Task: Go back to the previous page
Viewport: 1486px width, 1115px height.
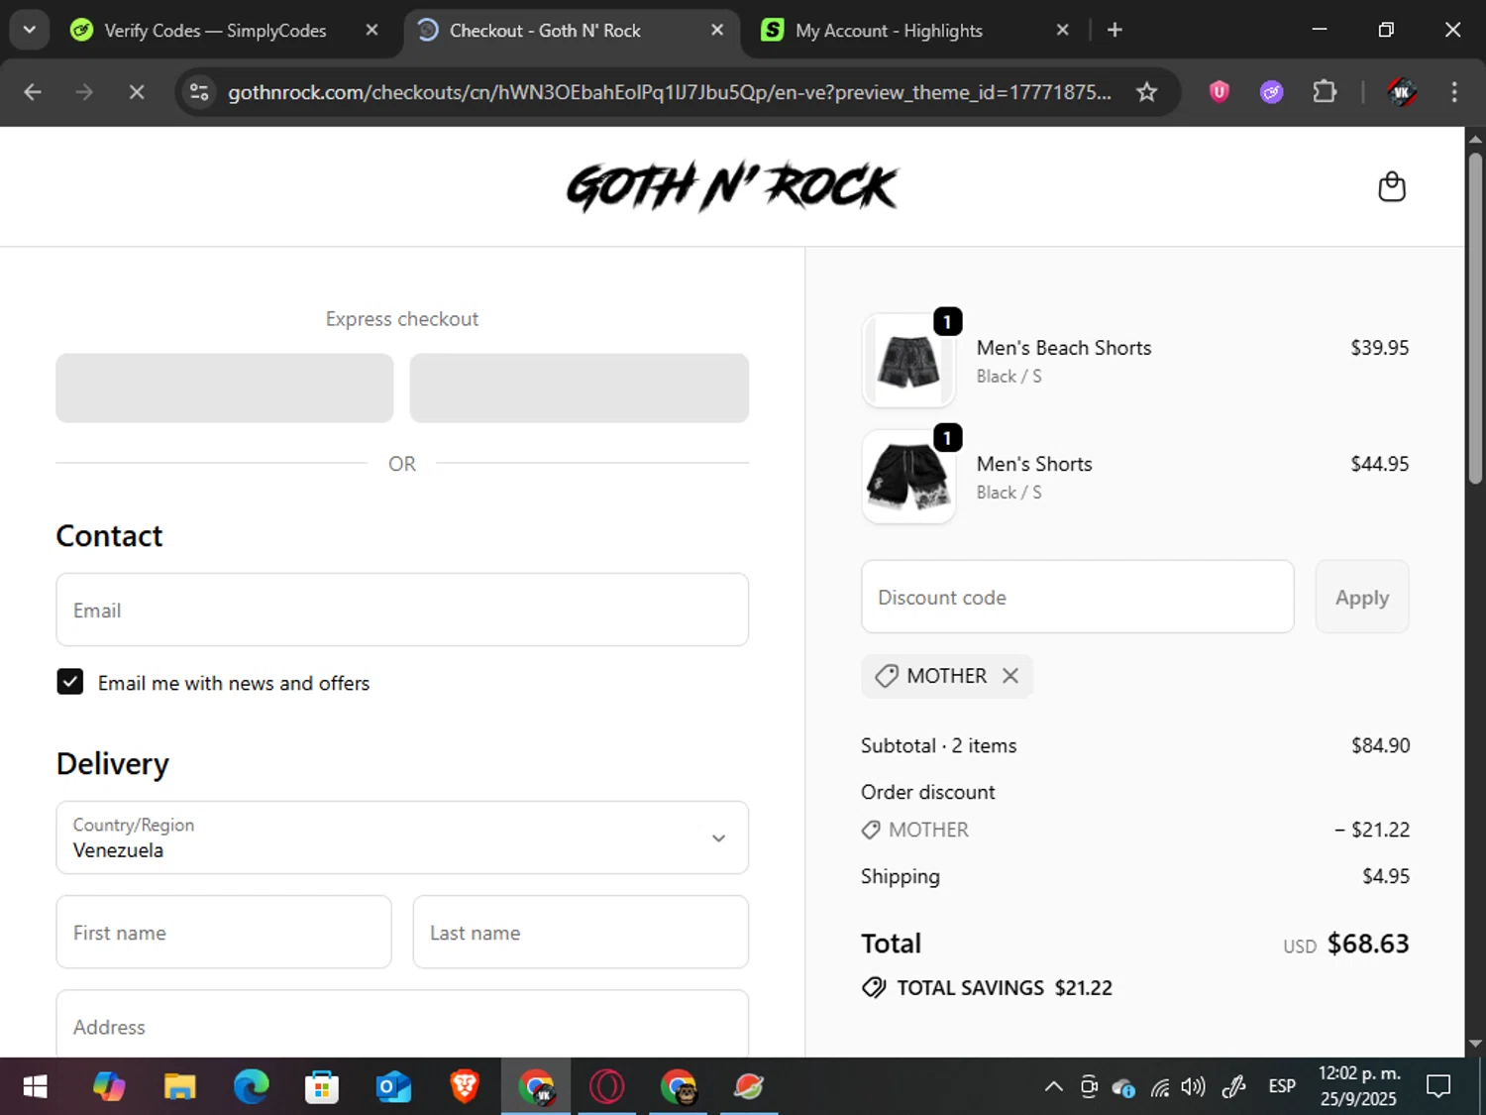Action: 33,92
